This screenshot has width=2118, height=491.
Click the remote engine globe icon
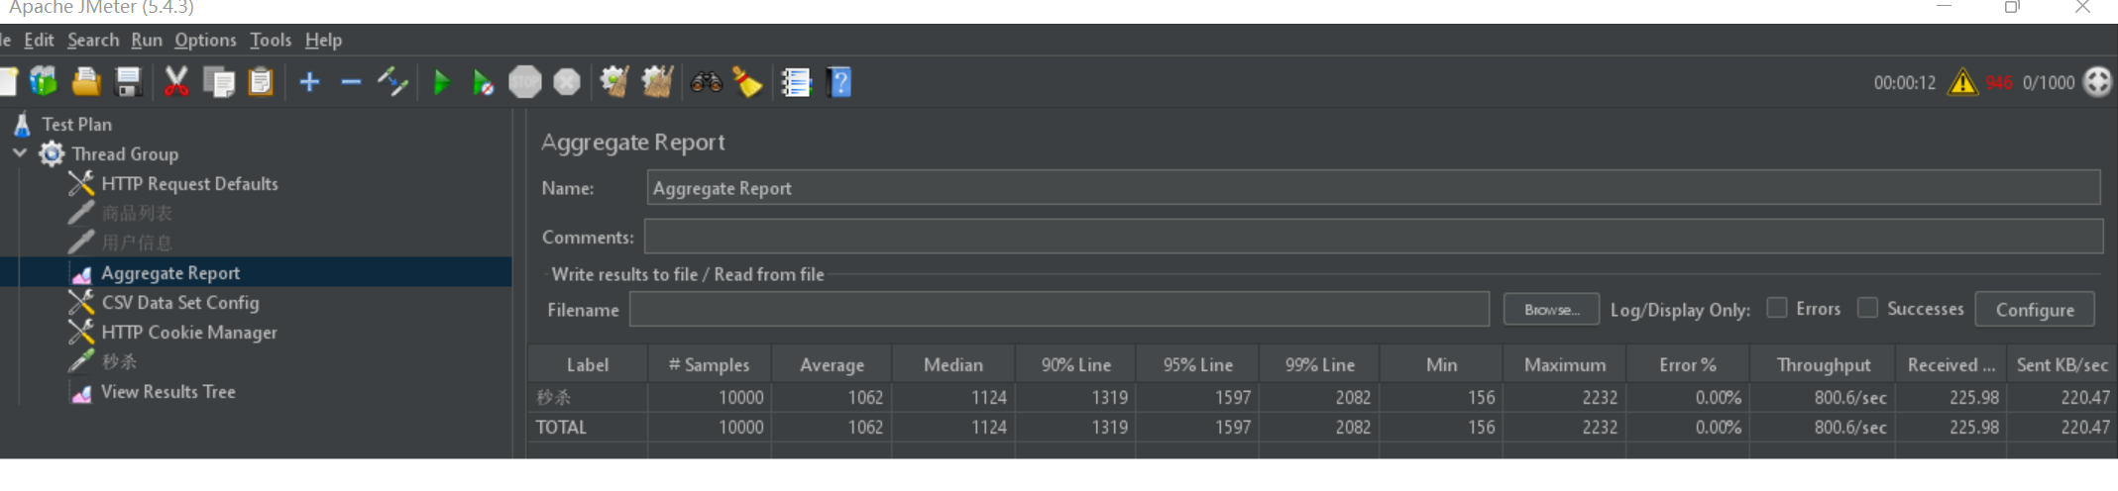pos(2097,82)
